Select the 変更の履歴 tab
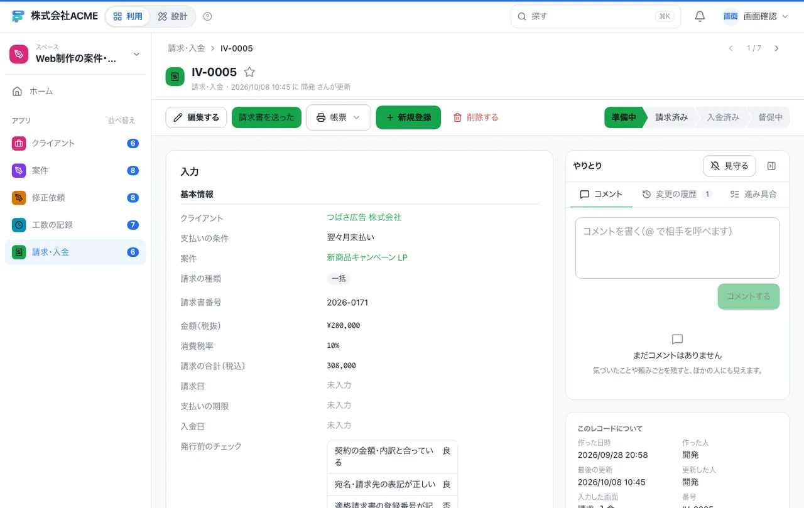This screenshot has height=508, width=804. (x=677, y=194)
